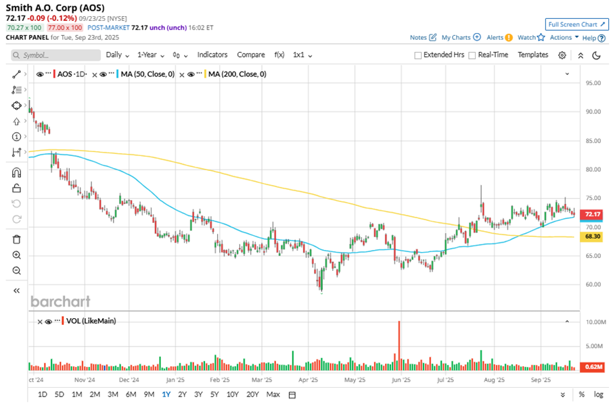
Task: Click the My Charts plus icon
Action: coord(477,37)
